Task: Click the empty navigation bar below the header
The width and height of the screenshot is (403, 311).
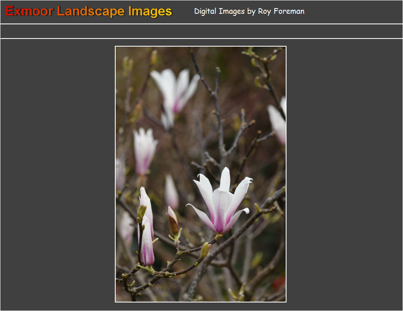Action: (201, 31)
